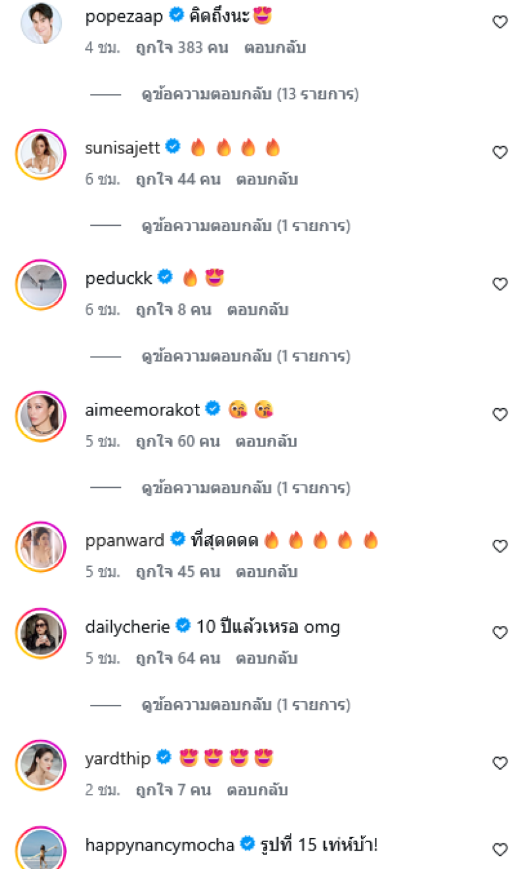Open the aimeemorakot profile link

142,409
